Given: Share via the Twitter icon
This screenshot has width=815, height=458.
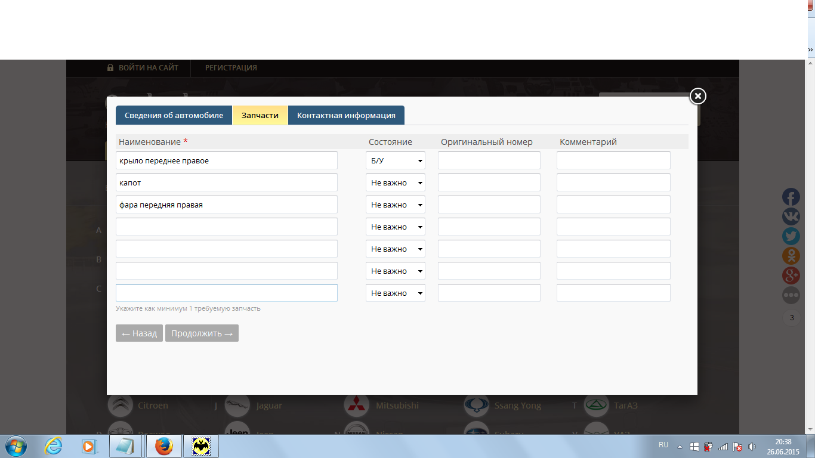Looking at the screenshot, I should tap(791, 236).
